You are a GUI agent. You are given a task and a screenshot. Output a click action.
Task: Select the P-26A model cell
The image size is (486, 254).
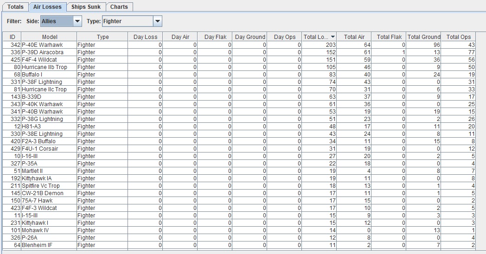click(x=49, y=238)
